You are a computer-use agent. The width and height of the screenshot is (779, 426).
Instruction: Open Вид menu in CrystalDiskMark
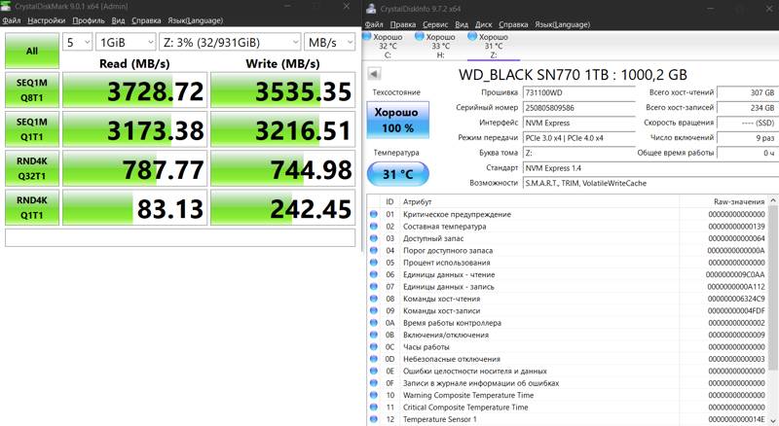pyautogui.click(x=118, y=20)
